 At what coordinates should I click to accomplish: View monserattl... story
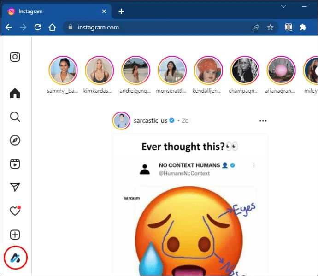click(172, 70)
